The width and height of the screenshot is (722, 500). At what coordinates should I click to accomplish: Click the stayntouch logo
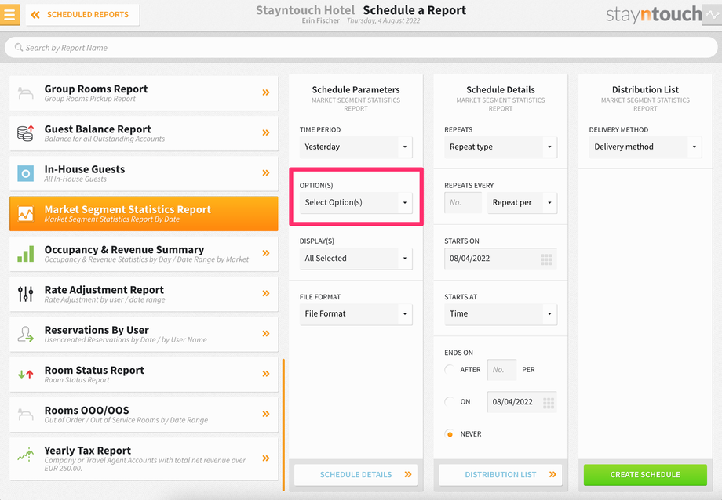(654, 15)
